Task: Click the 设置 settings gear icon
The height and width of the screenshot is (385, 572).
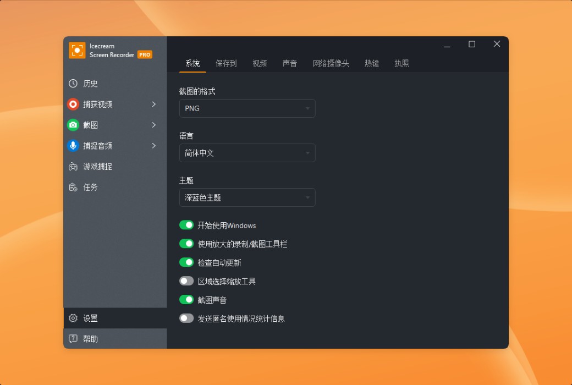Action: coord(72,318)
